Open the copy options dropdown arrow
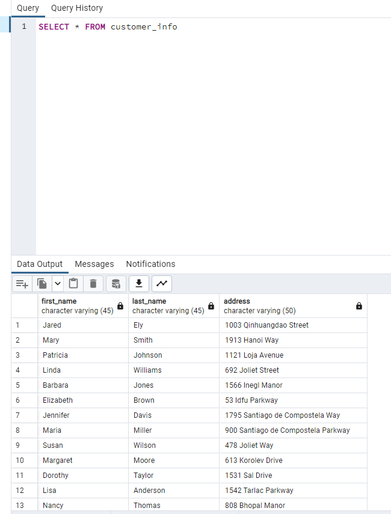 click(x=57, y=284)
